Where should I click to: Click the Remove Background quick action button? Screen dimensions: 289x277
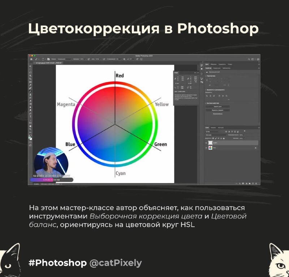pos(218,107)
